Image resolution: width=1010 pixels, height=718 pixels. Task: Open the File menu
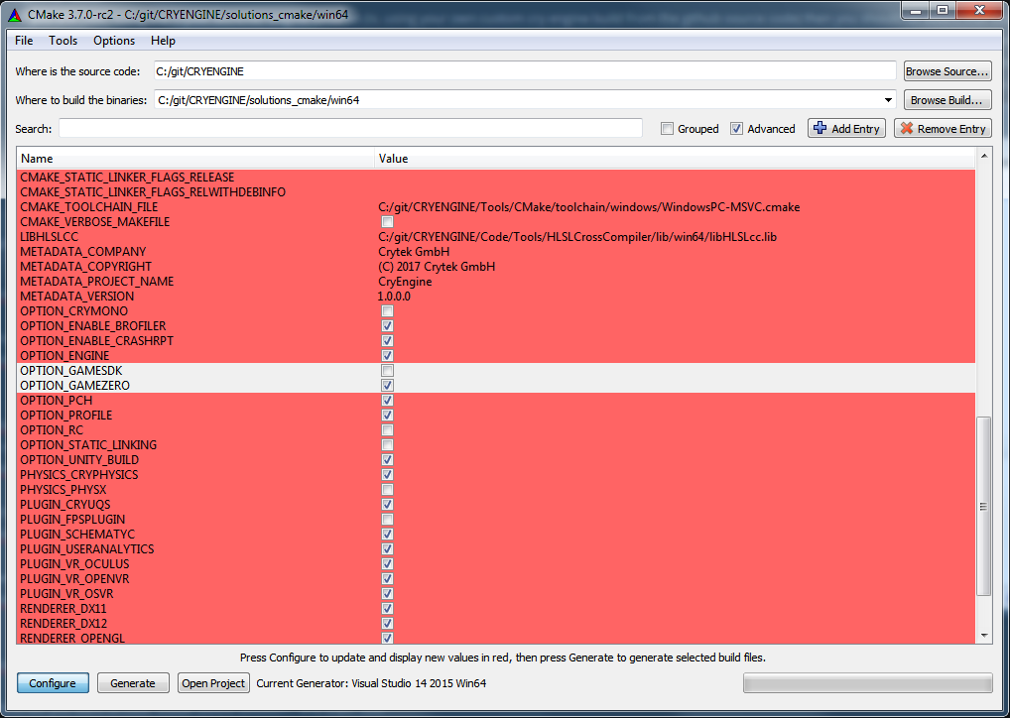pyautogui.click(x=24, y=41)
